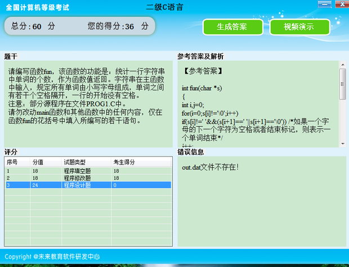Click the out.dat文件不存在 error message
The width and height of the screenshot is (349, 267).
(211, 167)
